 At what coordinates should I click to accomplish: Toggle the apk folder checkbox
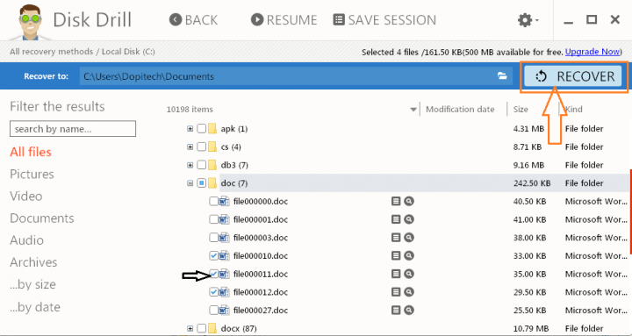pos(202,129)
